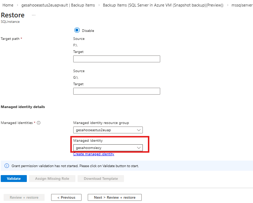Click Create managed identity link
253x203 pixels.
94,154
